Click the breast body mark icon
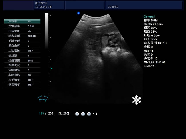This screenshot has height=139, width=186. click(x=42, y=98)
